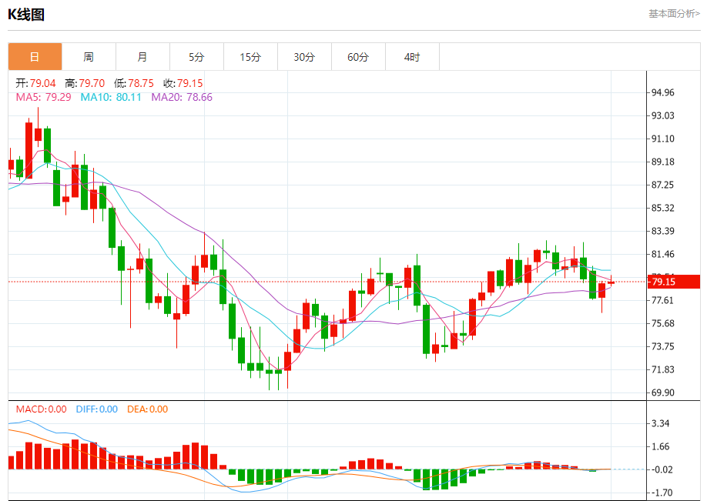Open the 60分 interval tab
The width and height of the screenshot is (707, 501).
point(358,57)
